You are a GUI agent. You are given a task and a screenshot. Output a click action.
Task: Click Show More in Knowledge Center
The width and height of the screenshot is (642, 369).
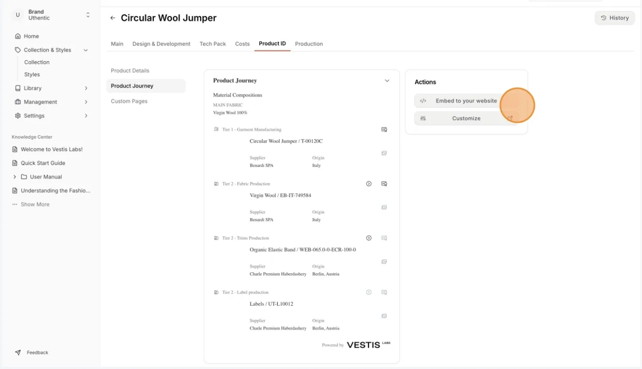(x=35, y=204)
